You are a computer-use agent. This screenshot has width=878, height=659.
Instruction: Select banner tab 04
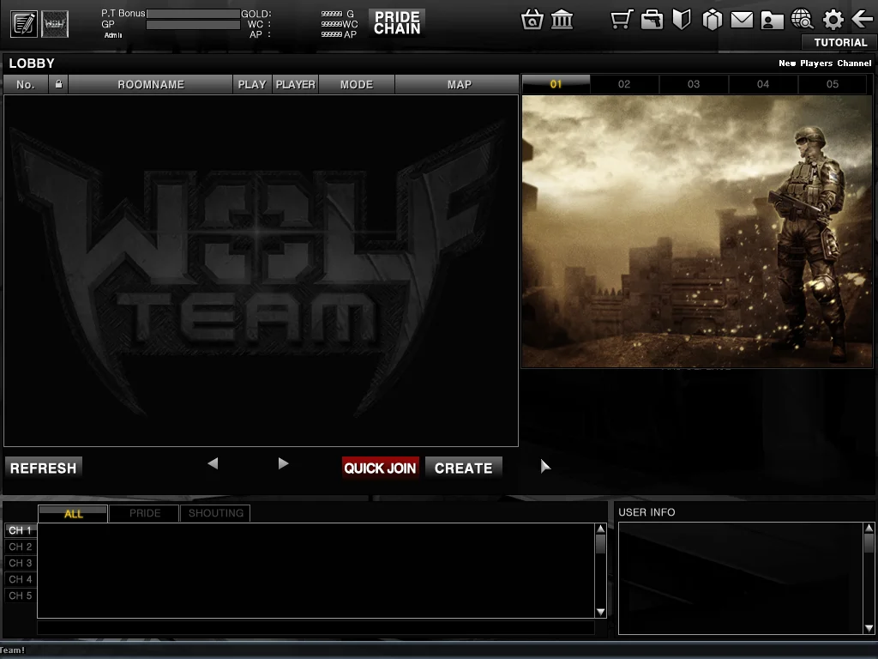coord(763,84)
